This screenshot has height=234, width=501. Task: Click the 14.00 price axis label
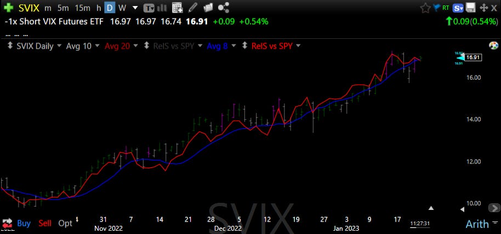coord(473,119)
